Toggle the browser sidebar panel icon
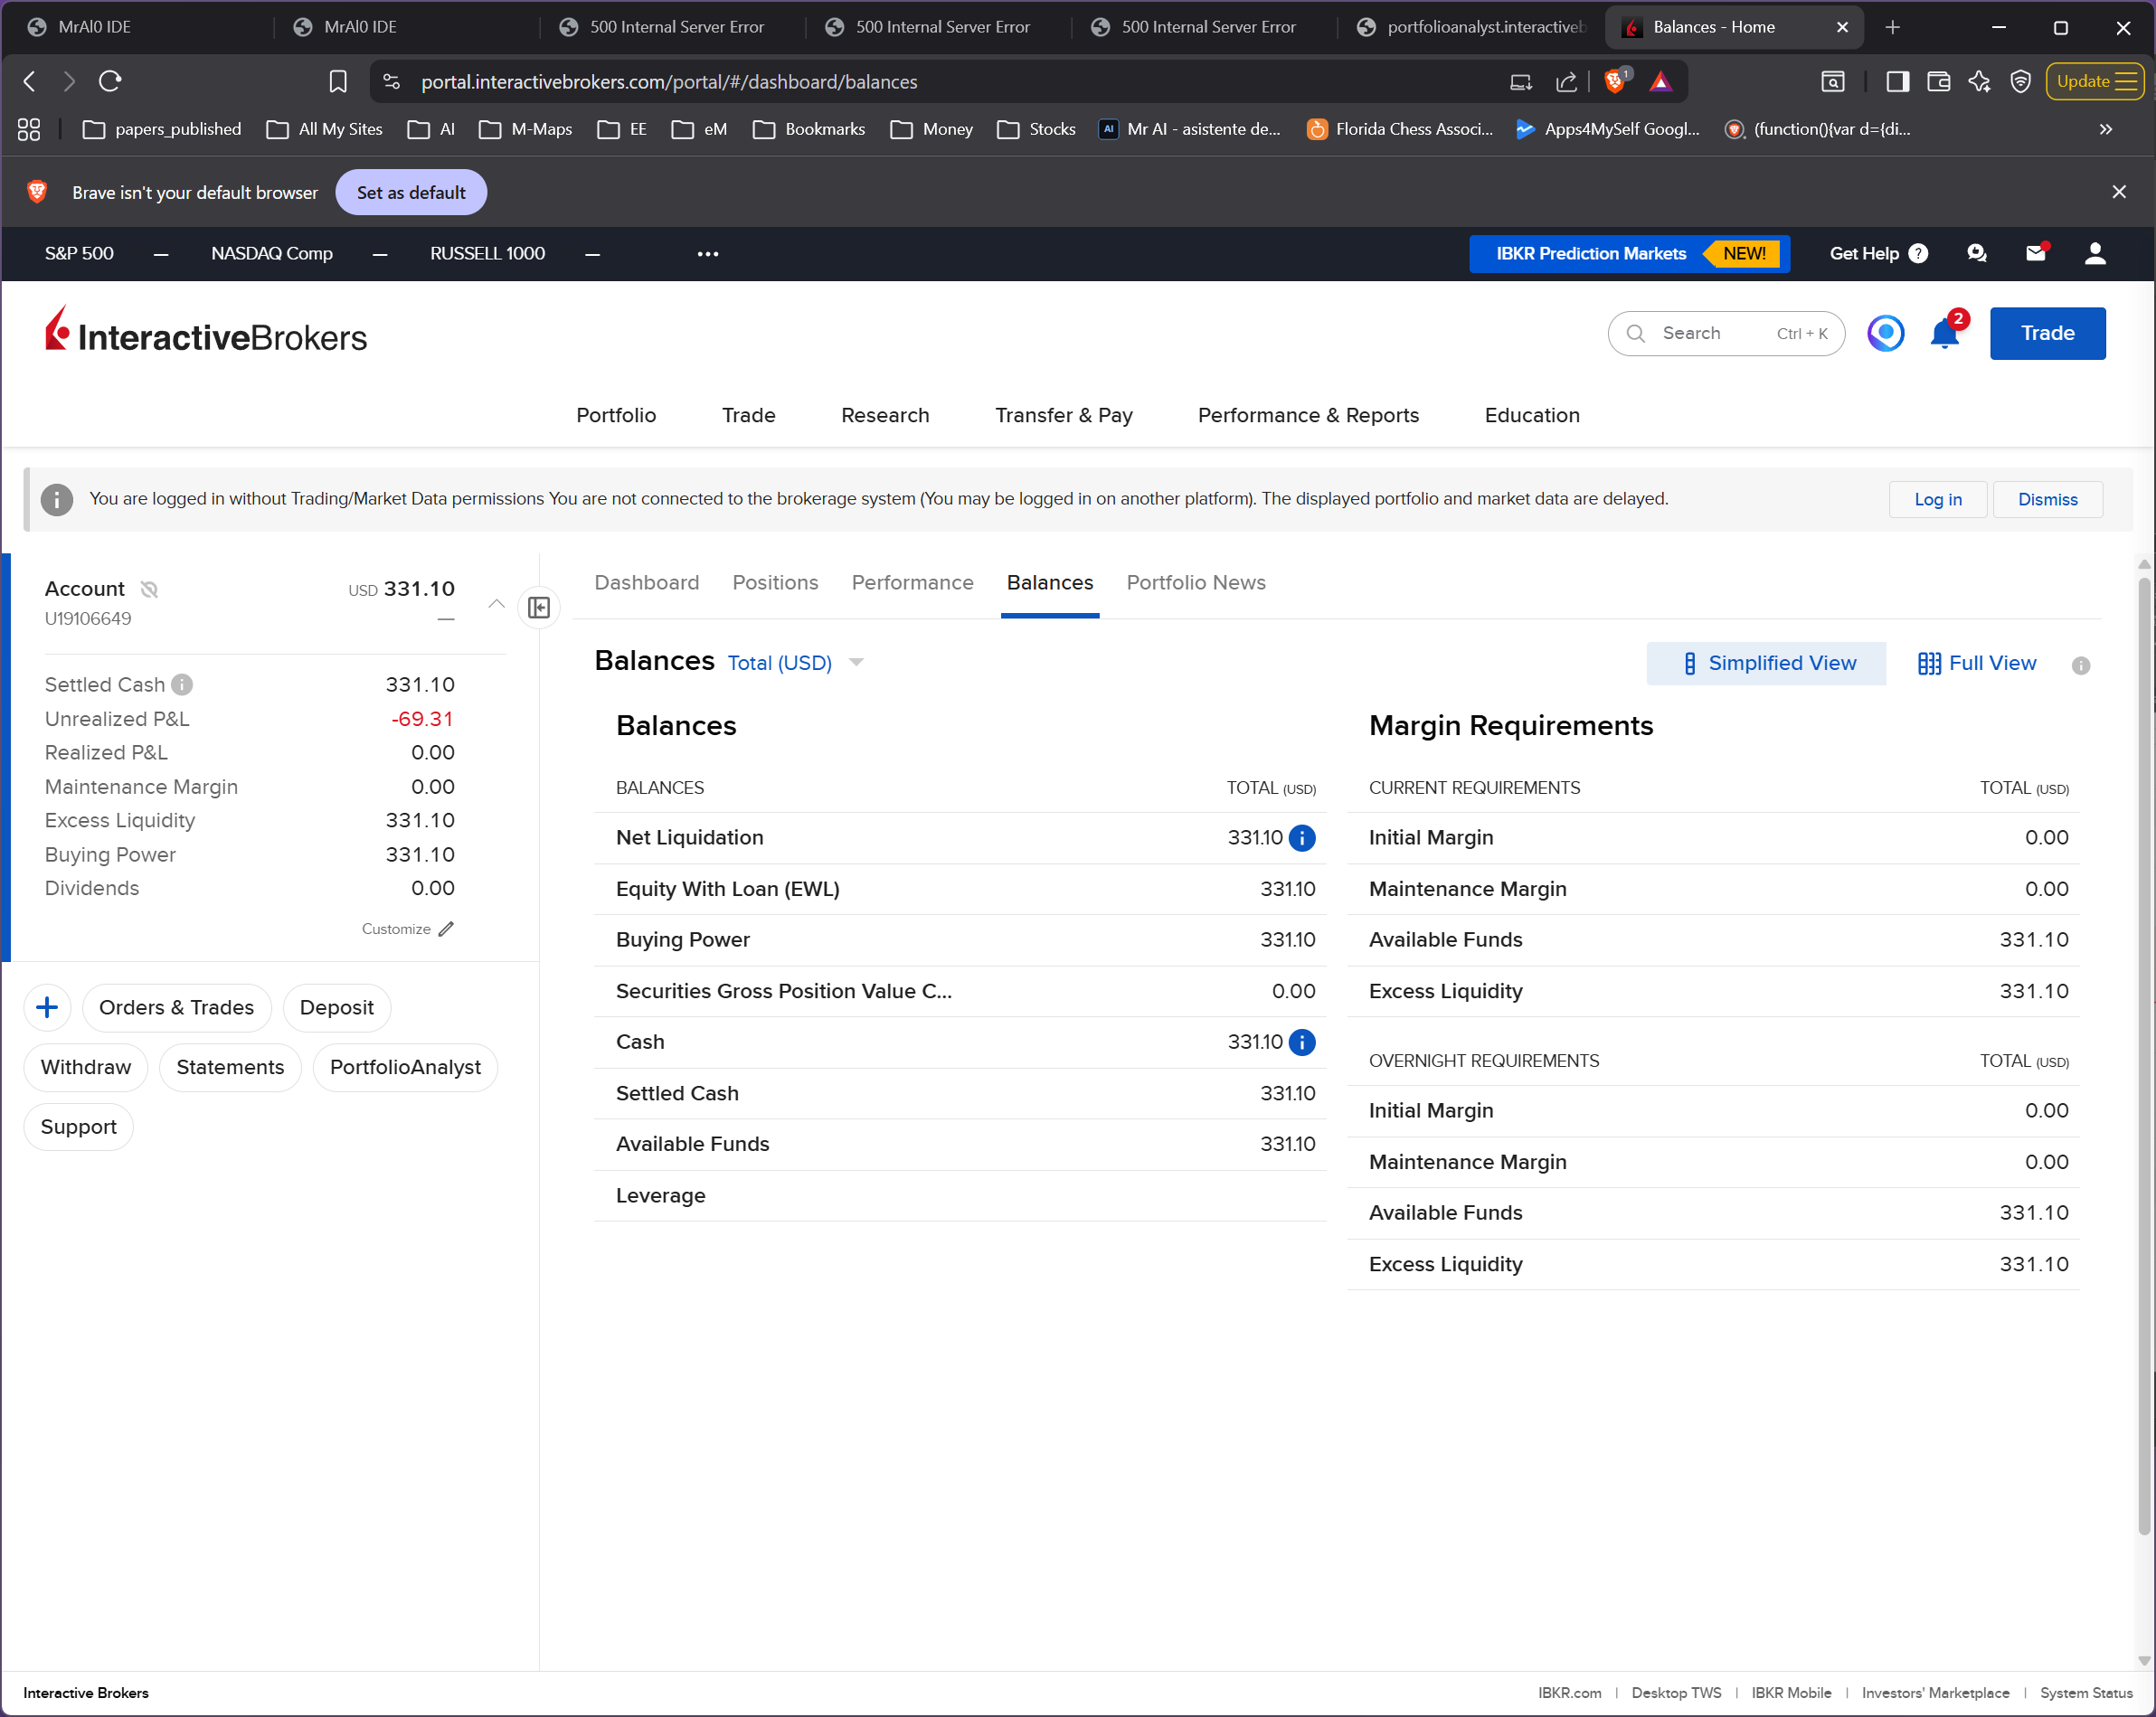This screenshot has height=1717, width=2156. 1897,82
